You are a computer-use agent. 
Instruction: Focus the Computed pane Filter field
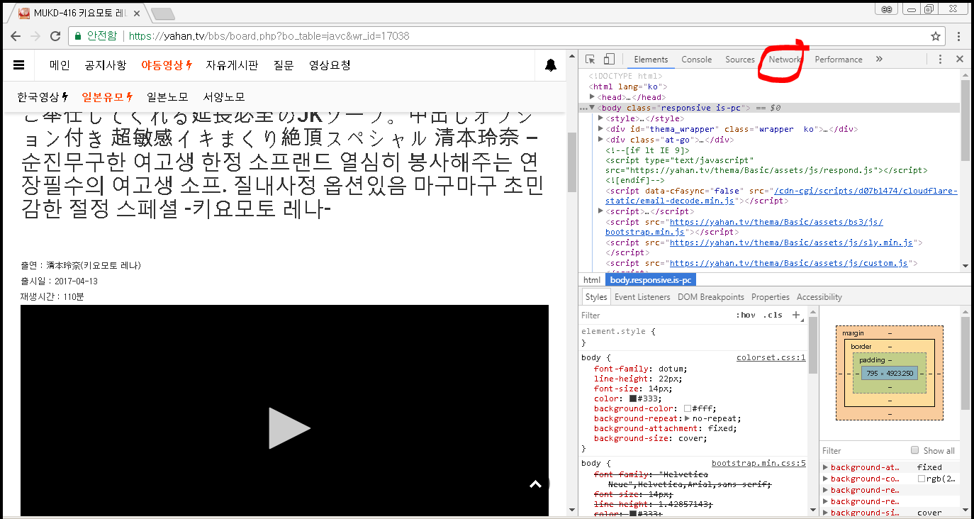coord(863,450)
